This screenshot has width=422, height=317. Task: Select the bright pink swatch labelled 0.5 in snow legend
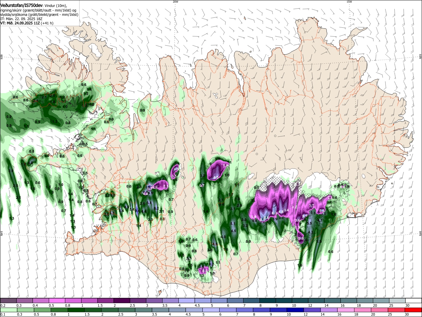click(57, 300)
